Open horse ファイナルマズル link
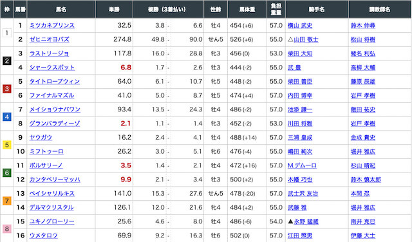 51,95
